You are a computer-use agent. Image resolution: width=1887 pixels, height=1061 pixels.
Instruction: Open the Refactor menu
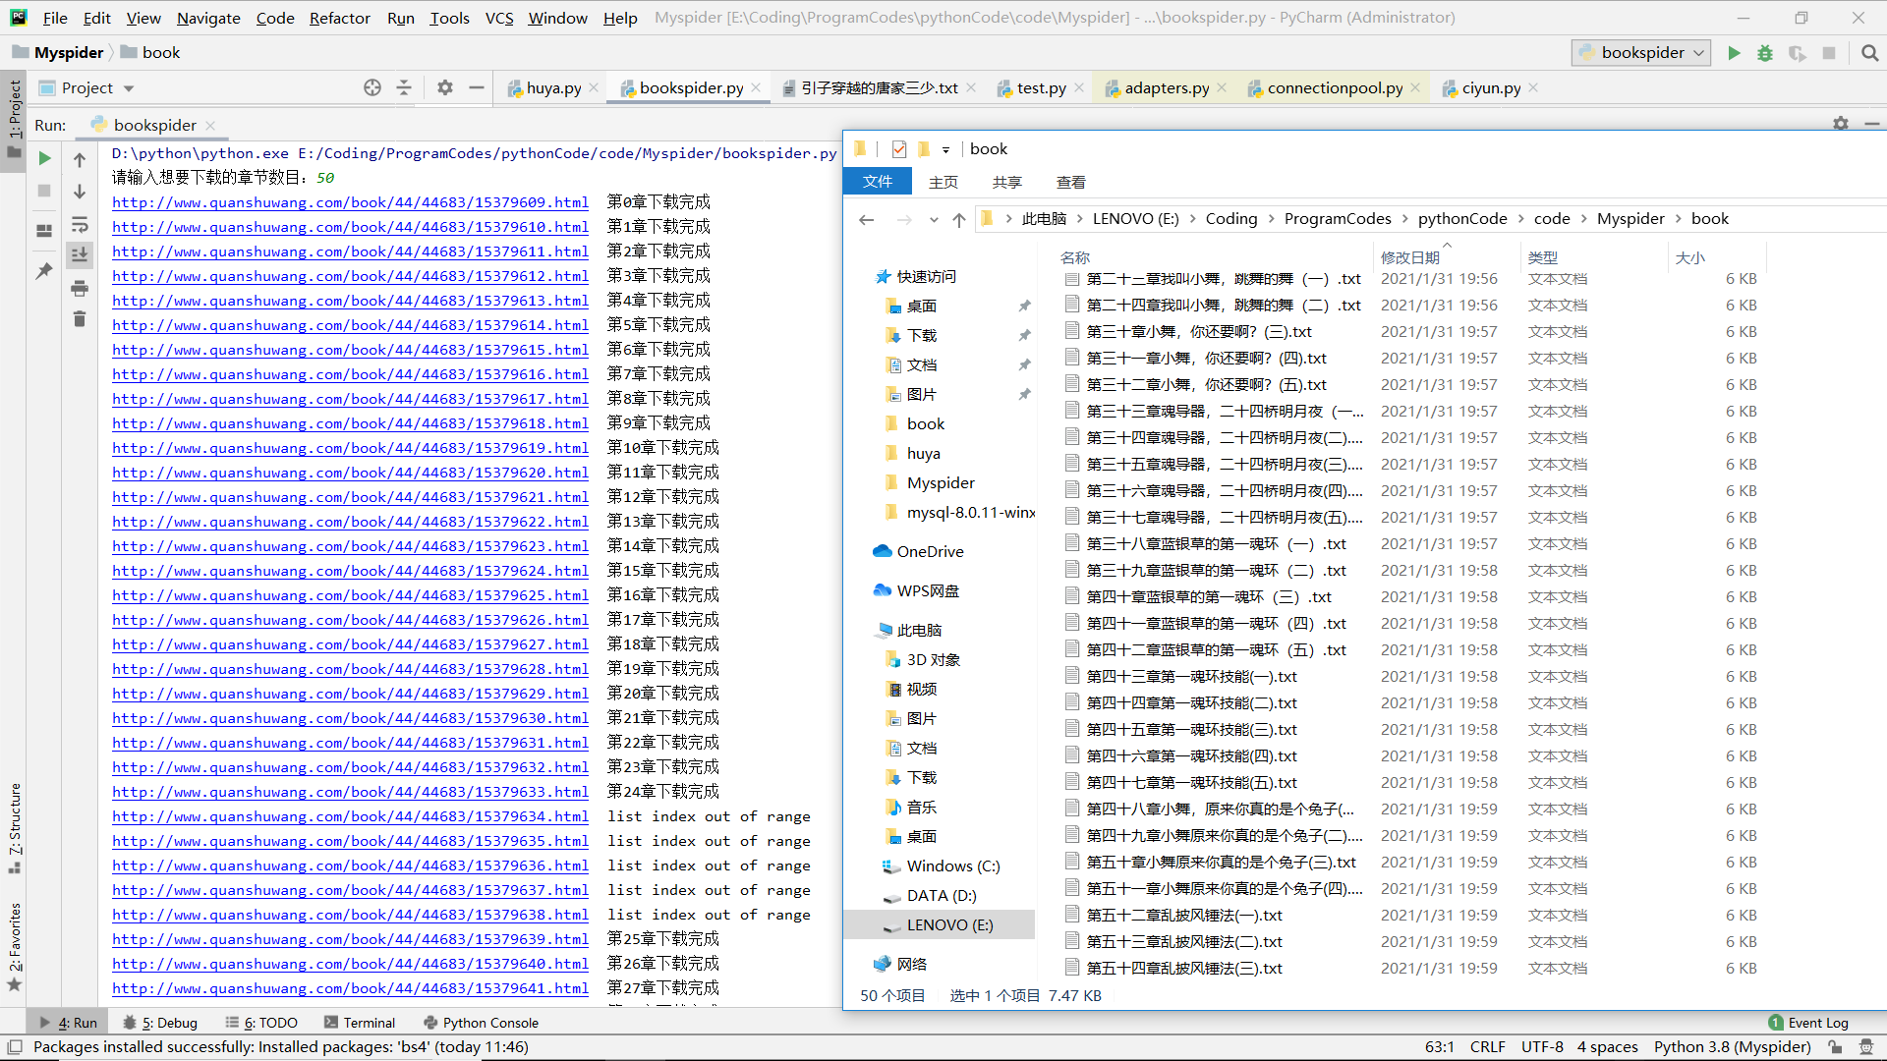(x=339, y=18)
